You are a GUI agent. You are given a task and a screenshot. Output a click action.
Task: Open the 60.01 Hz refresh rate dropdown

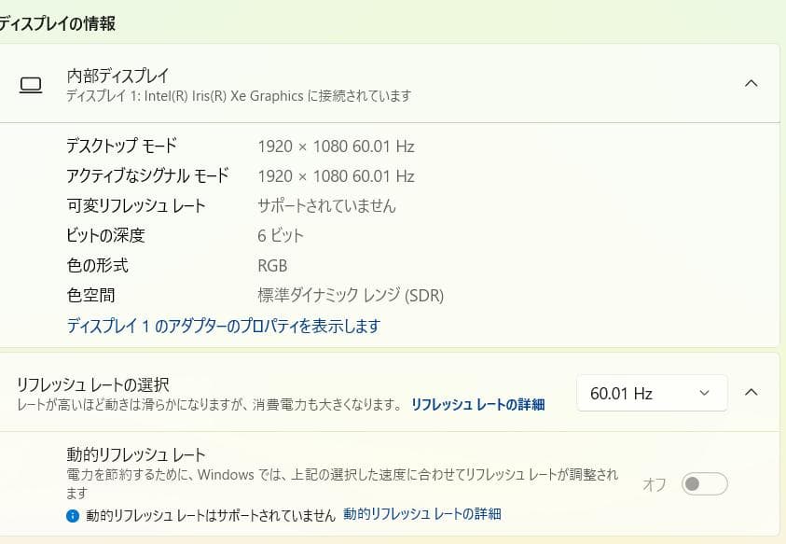coord(651,393)
